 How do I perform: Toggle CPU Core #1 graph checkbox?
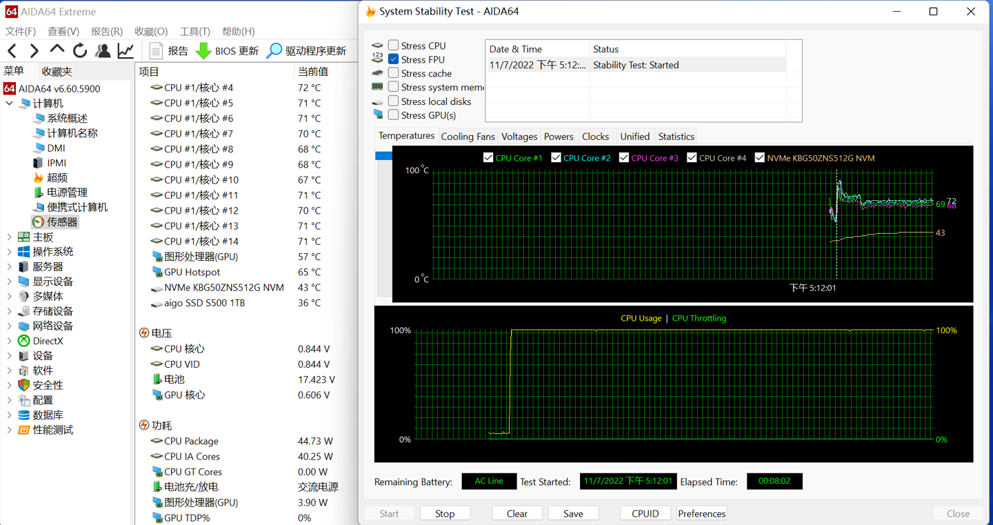pos(488,157)
